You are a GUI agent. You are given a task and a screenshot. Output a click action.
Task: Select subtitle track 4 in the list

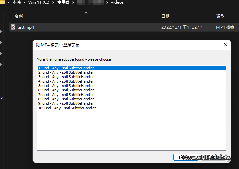tap(132, 81)
